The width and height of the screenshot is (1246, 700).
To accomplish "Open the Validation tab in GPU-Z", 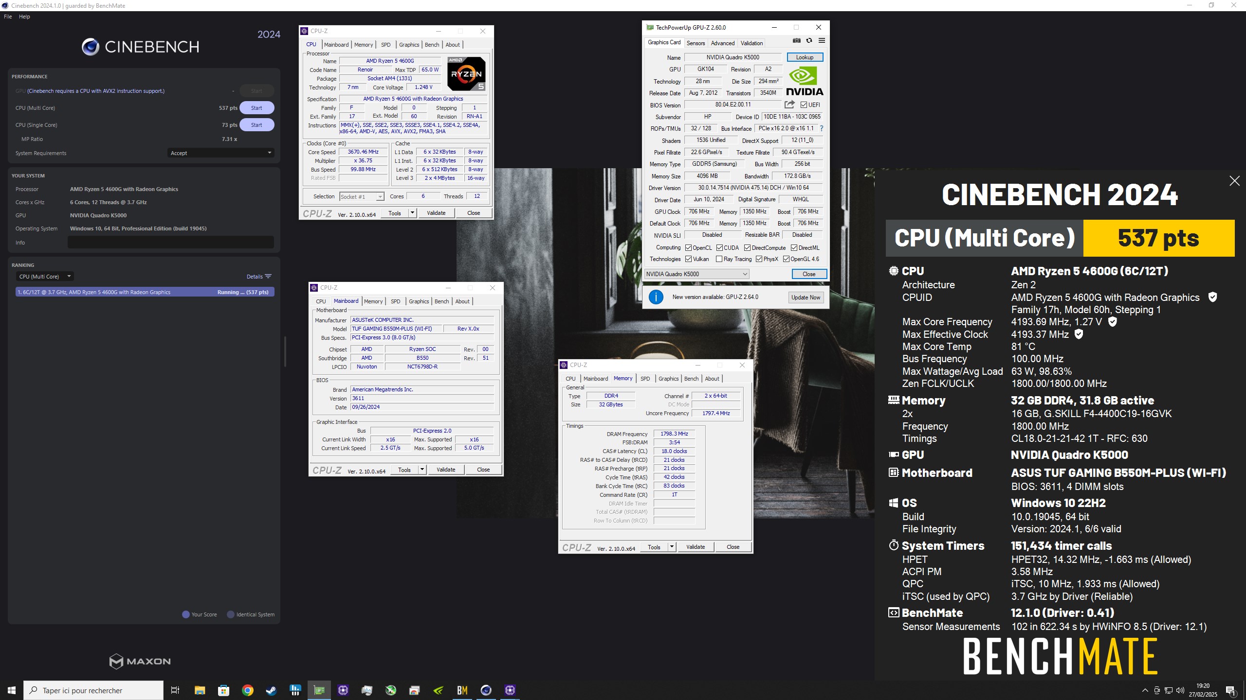I will click(752, 43).
